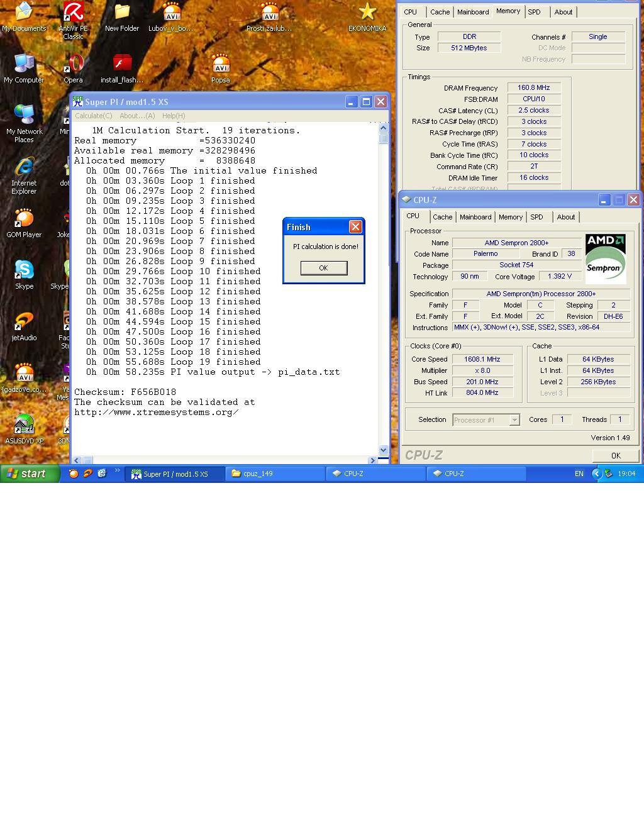Switch to Super PI taskbar button
Viewport: 644px width, 815px height.
175,474
